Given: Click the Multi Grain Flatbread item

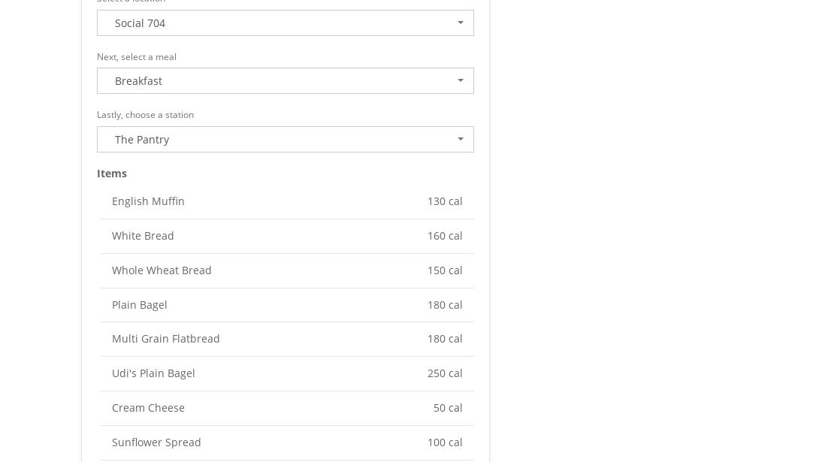Looking at the screenshot, I should (x=166, y=339).
